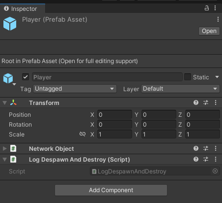Click the Open prefab button
The width and height of the screenshot is (222, 203).
tap(209, 31)
